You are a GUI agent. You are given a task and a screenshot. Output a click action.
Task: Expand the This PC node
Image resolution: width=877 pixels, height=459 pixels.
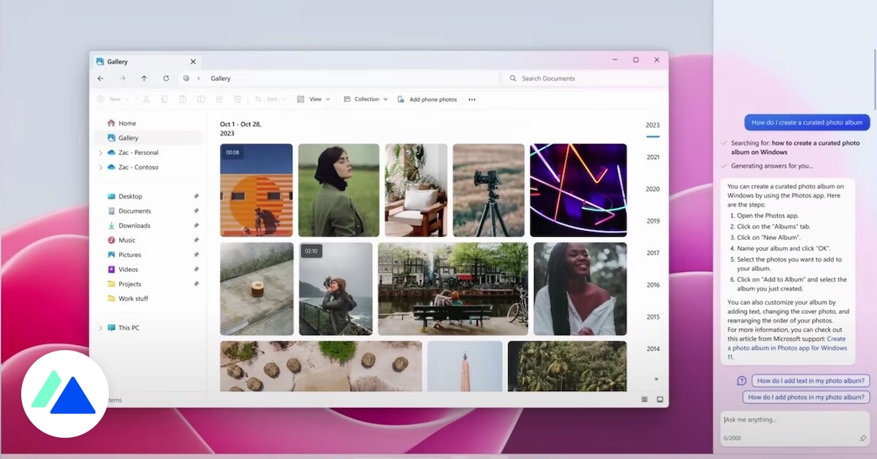tap(100, 328)
